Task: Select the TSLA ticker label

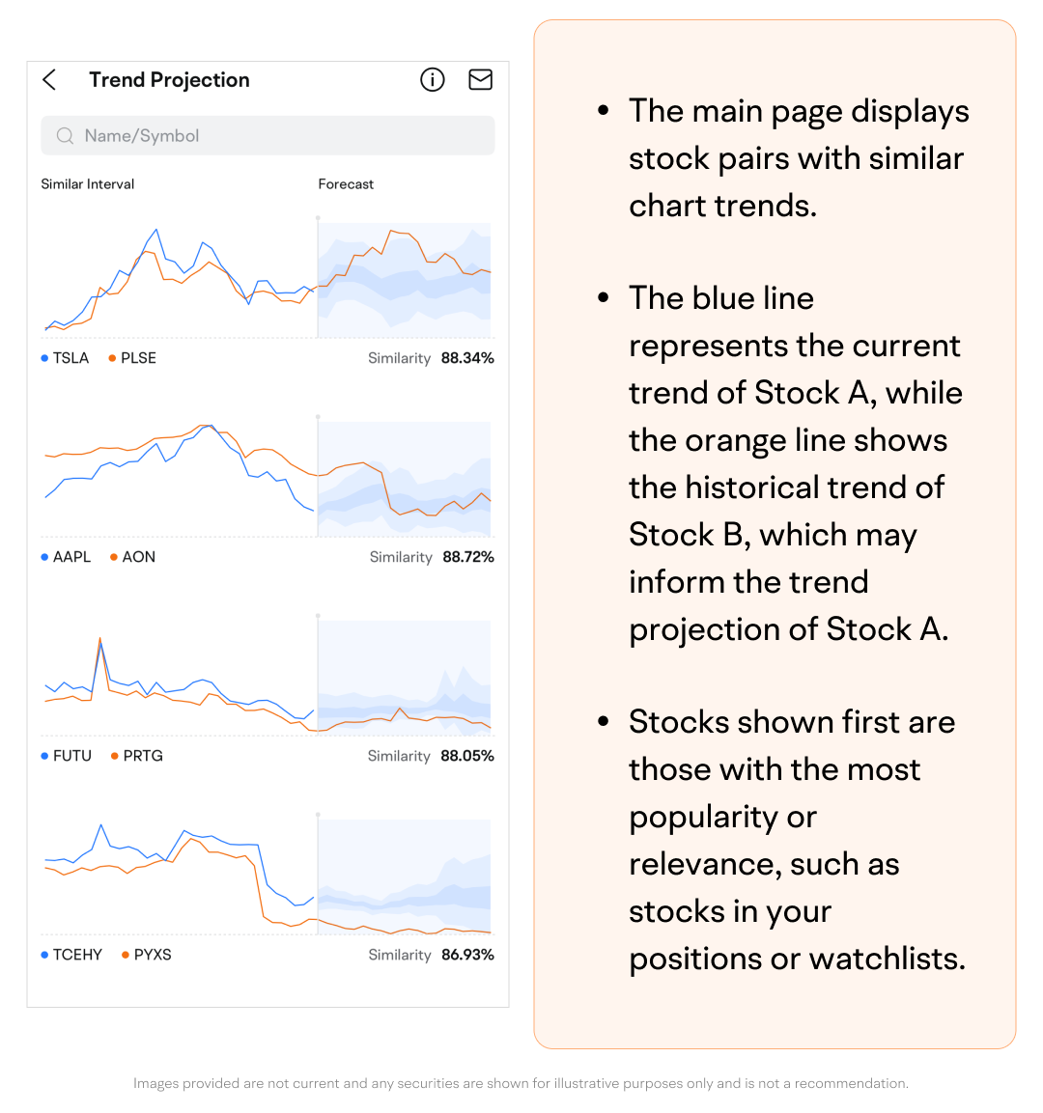Action: 70,358
